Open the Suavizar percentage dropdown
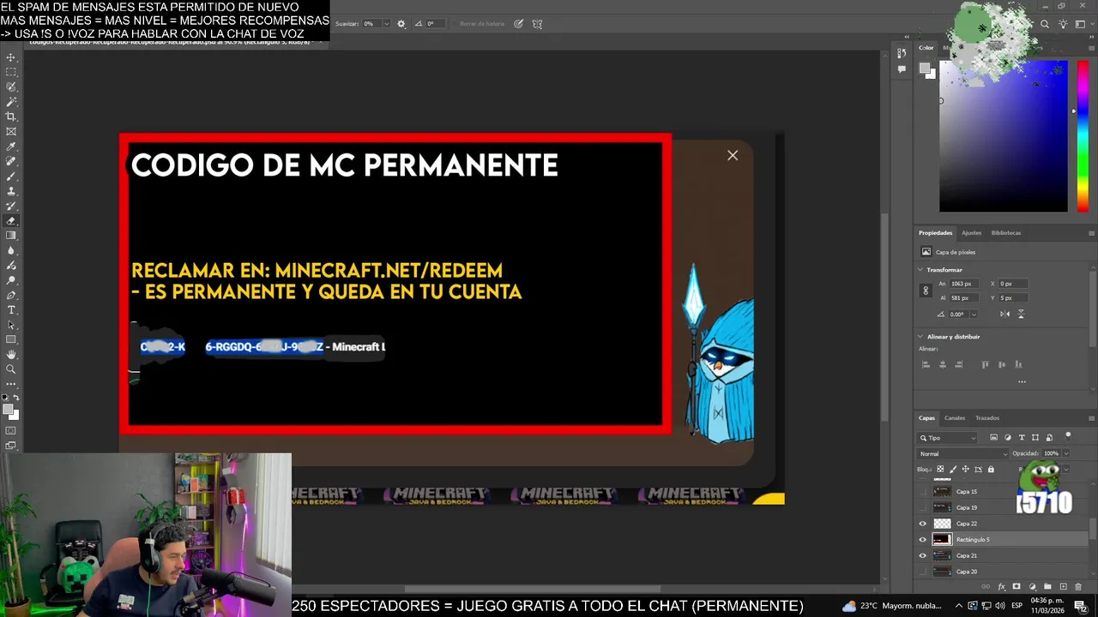1098x617 pixels. click(x=386, y=24)
